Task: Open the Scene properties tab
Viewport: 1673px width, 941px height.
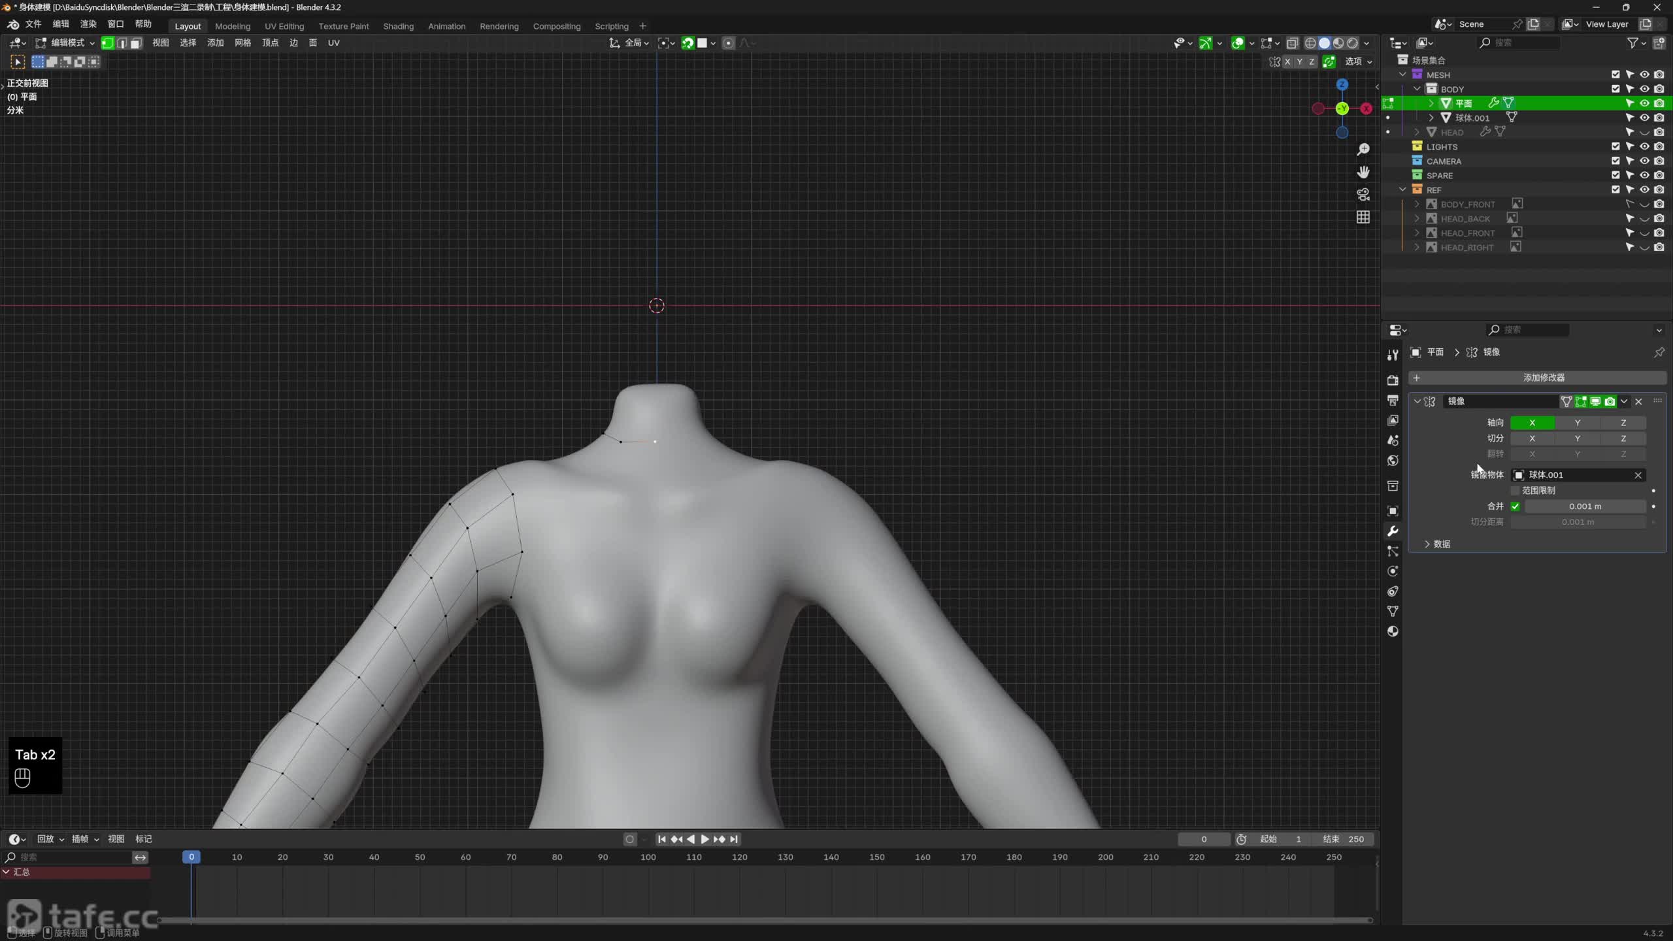Action: (x=1393, y=440)
